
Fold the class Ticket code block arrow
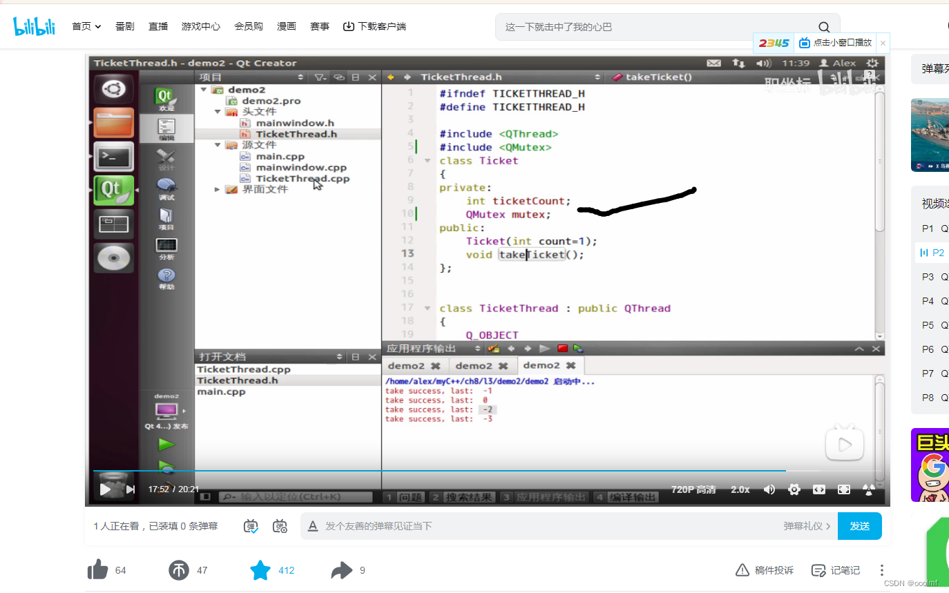428,160
